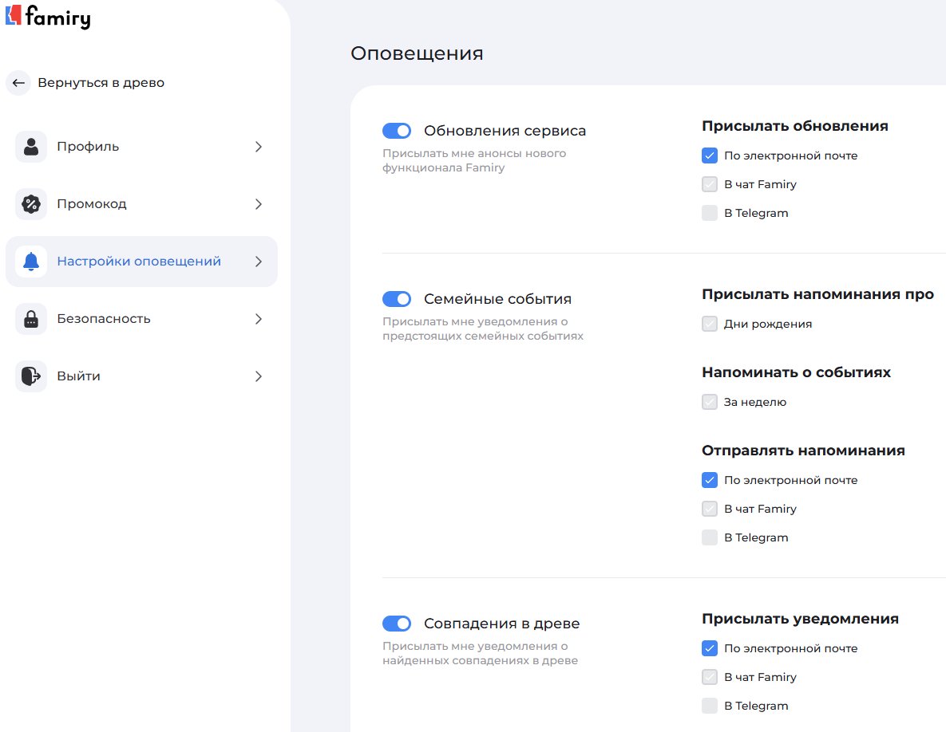
Task: Check В Telegram under Присылать уведомления
Action: pos(710,706)
